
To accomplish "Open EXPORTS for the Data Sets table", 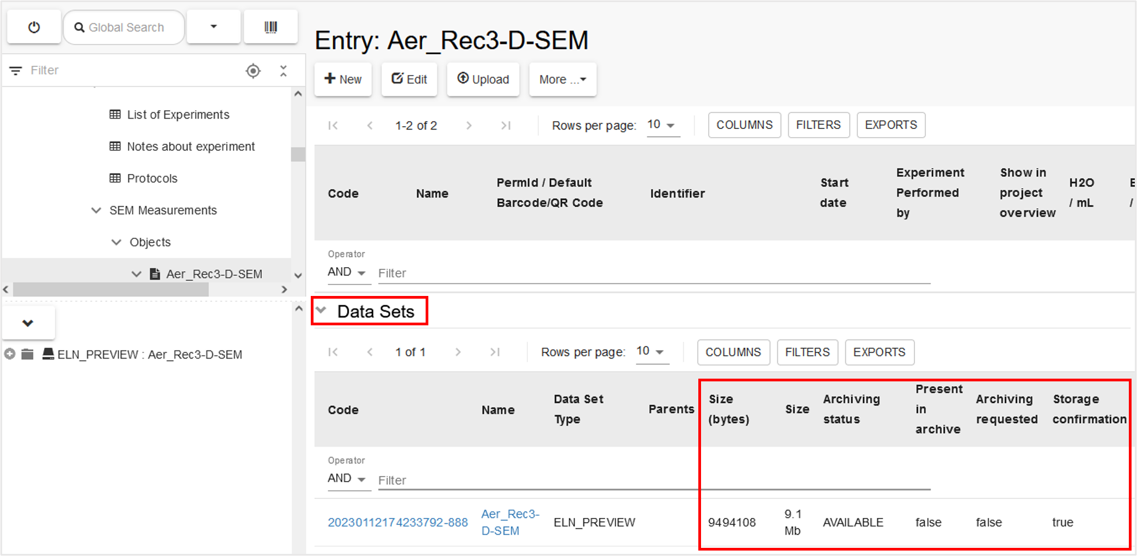I will [x=880, y=353].
